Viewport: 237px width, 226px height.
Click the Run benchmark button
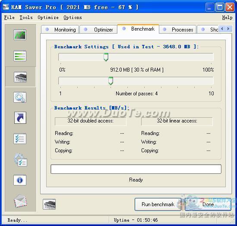click(x=158, y=204)
